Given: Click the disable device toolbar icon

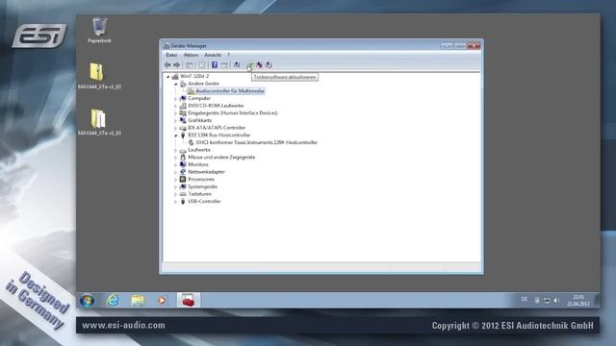Looking at the screenshot, I should click(269, 65).
